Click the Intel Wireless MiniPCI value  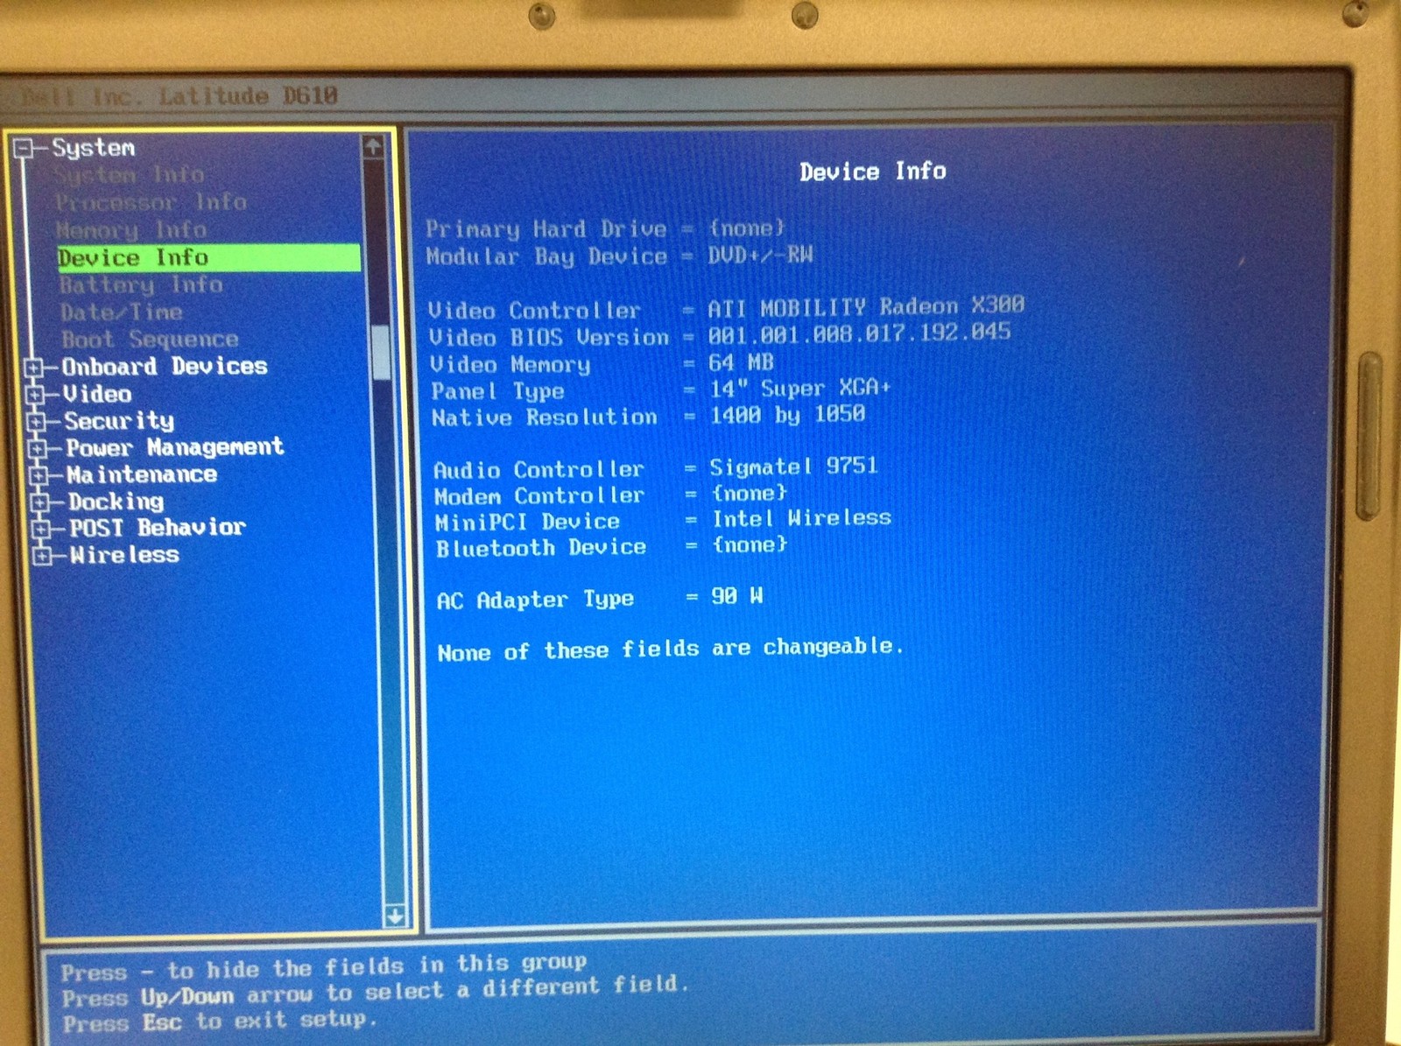802,518
